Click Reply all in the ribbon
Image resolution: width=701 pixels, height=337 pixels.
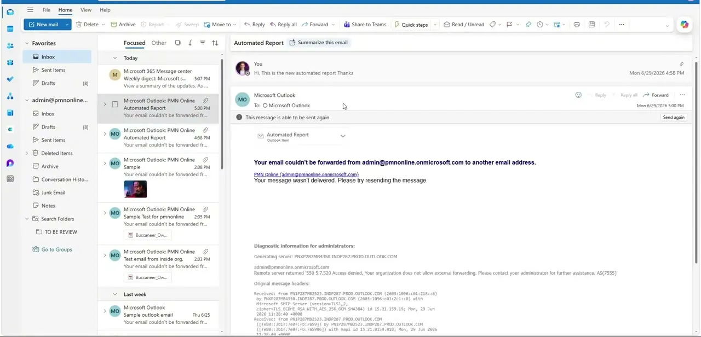283,25
